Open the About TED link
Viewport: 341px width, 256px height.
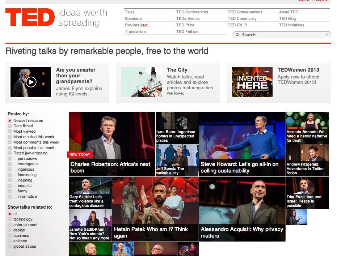coord(289,12)
